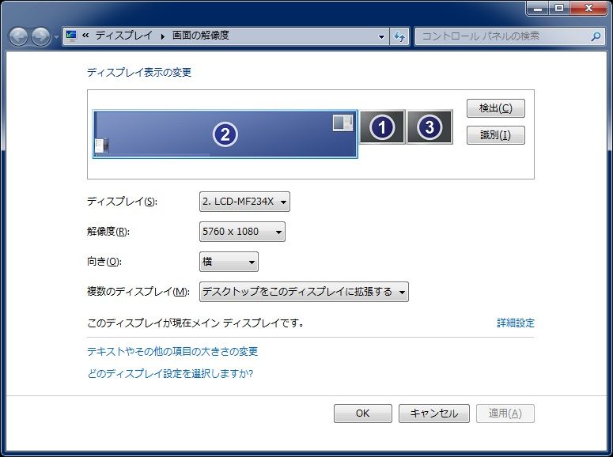
Task: Click the refresh button in the address bar
Action: [399, 36]
